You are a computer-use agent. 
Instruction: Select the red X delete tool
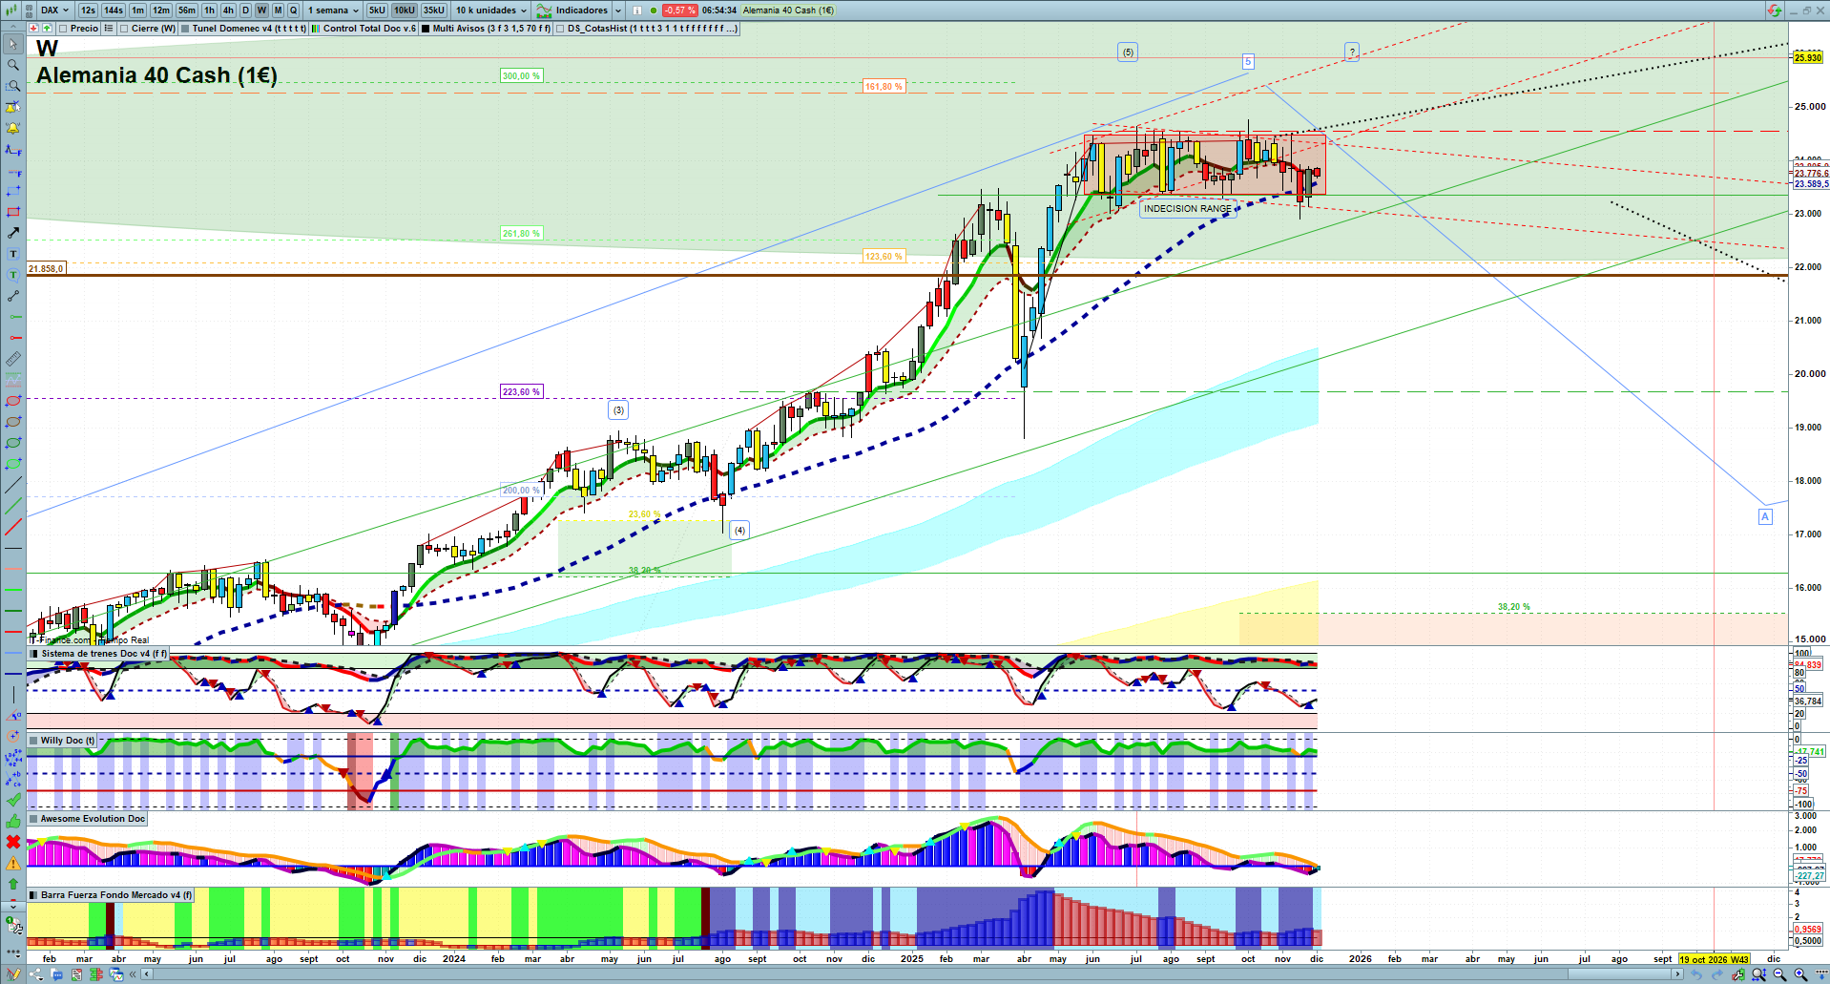(x=13, y=842)
